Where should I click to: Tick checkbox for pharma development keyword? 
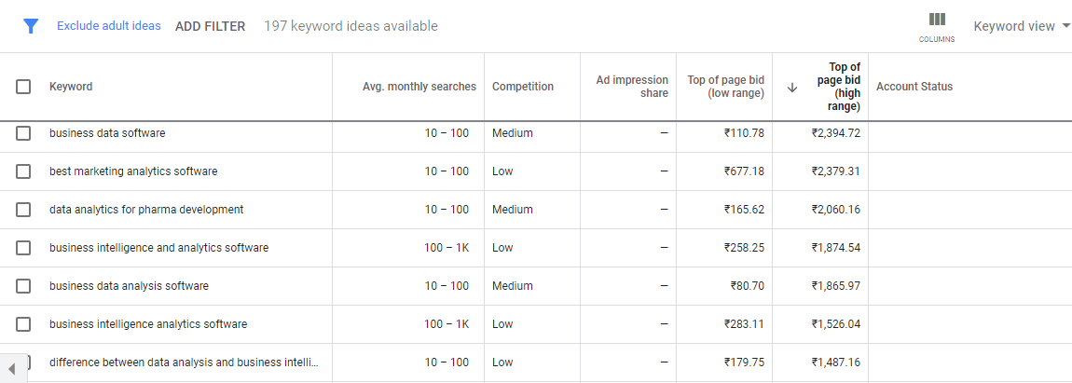coord(23,210)
